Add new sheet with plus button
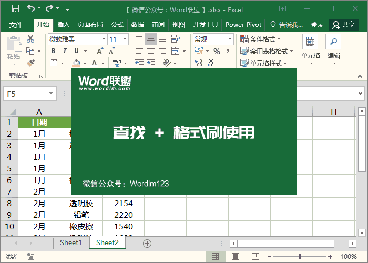This screenshot has height=263, width=368. point(147,244)
